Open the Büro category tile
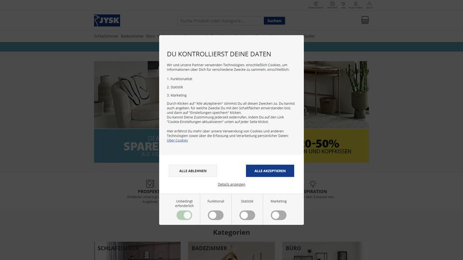 pos(325,251)
